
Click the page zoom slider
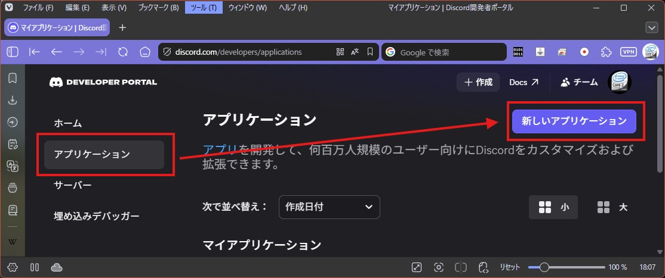point(567,267)
